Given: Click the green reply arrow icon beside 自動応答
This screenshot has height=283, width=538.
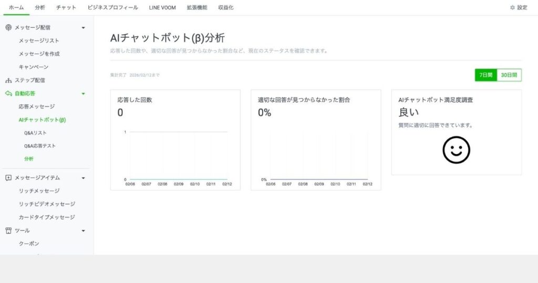Looking at the screenshot, I should tap(8, 94).
